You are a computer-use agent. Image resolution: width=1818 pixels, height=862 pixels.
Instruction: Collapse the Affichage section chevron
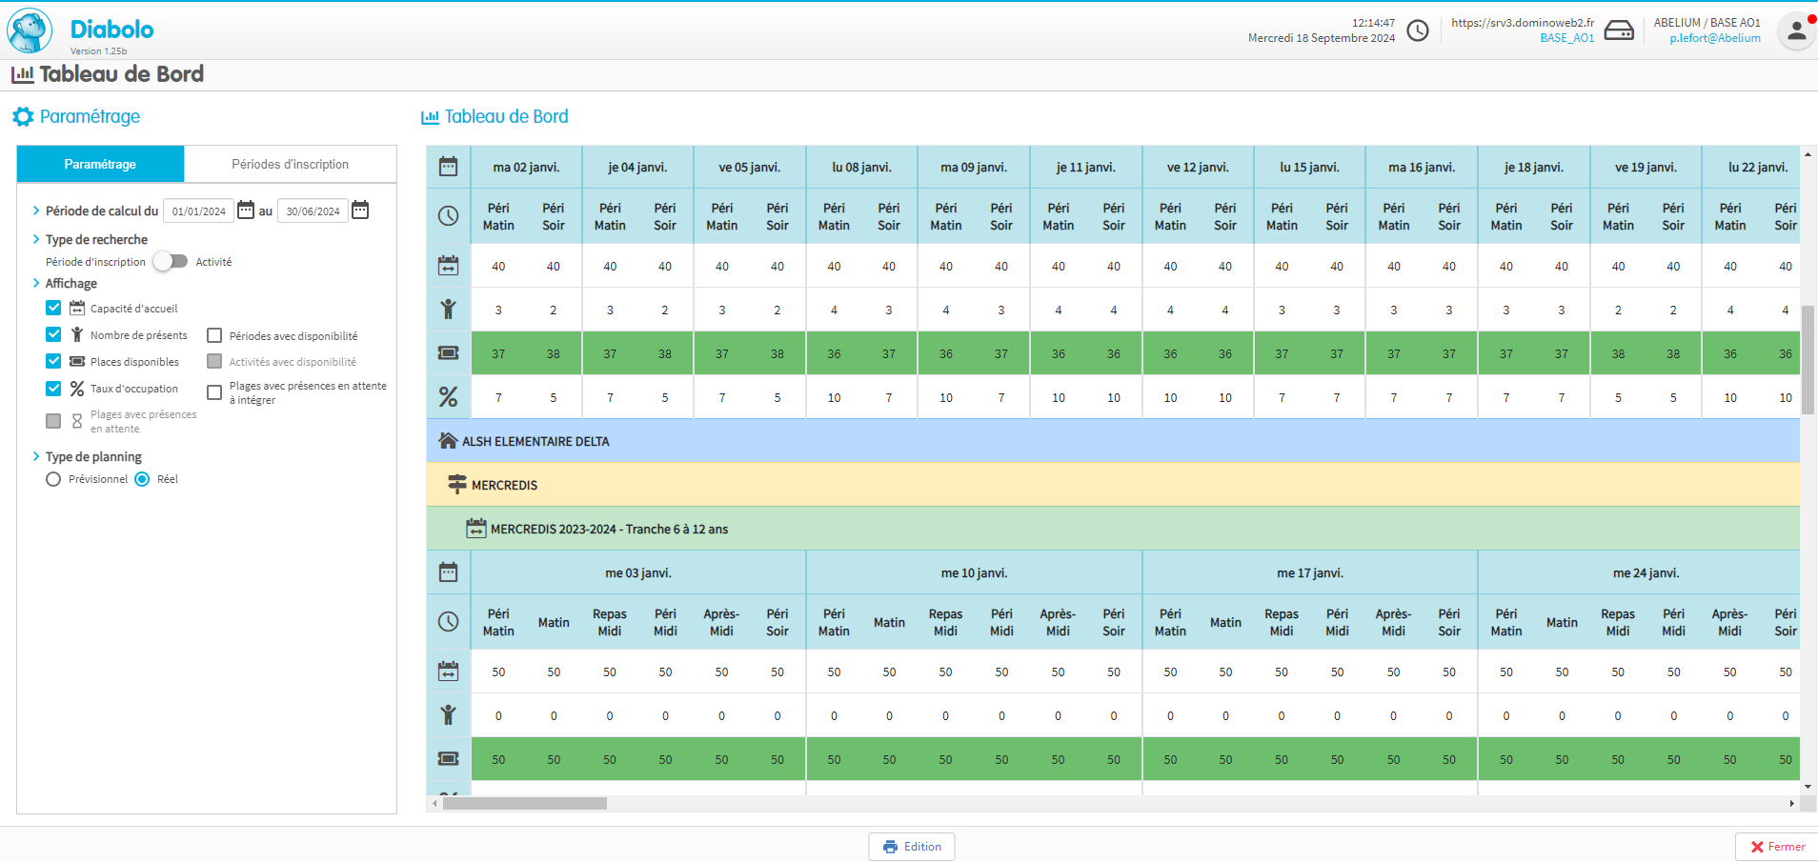pos(36,283)
